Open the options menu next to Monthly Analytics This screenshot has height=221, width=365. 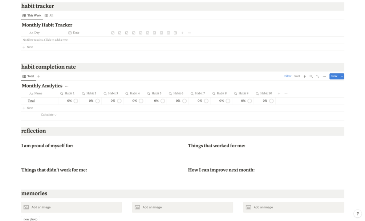[x=66, y=86]
